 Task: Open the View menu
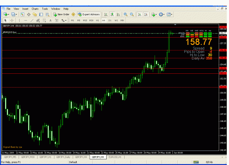tap(16, 9)
